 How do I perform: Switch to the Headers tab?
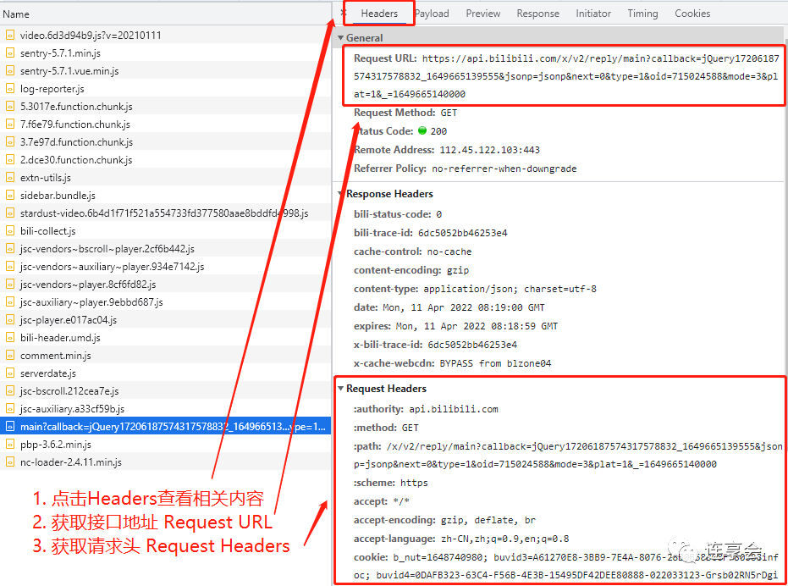click(x=379, y=14)
